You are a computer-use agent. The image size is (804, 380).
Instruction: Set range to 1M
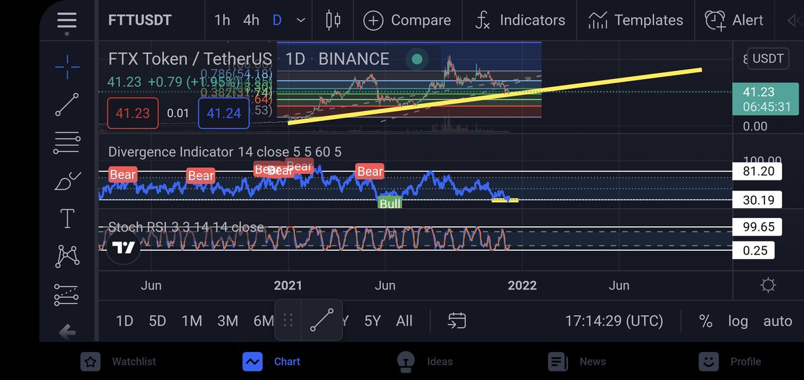192,321
